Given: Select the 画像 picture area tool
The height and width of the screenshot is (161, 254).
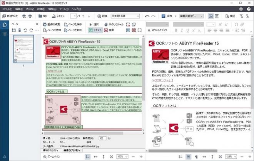Looking at the screenshot, I should (x=109, y=30).
